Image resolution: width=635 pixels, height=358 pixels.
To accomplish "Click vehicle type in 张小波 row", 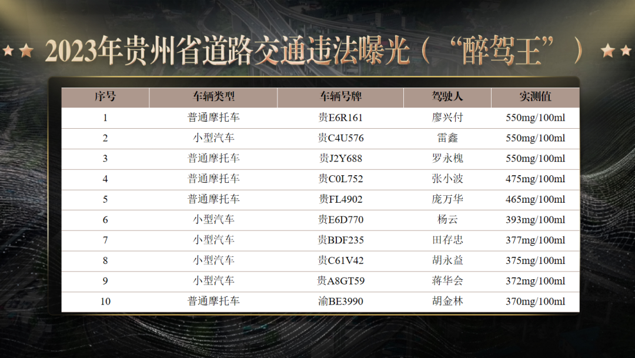I will tap(213, 179).
